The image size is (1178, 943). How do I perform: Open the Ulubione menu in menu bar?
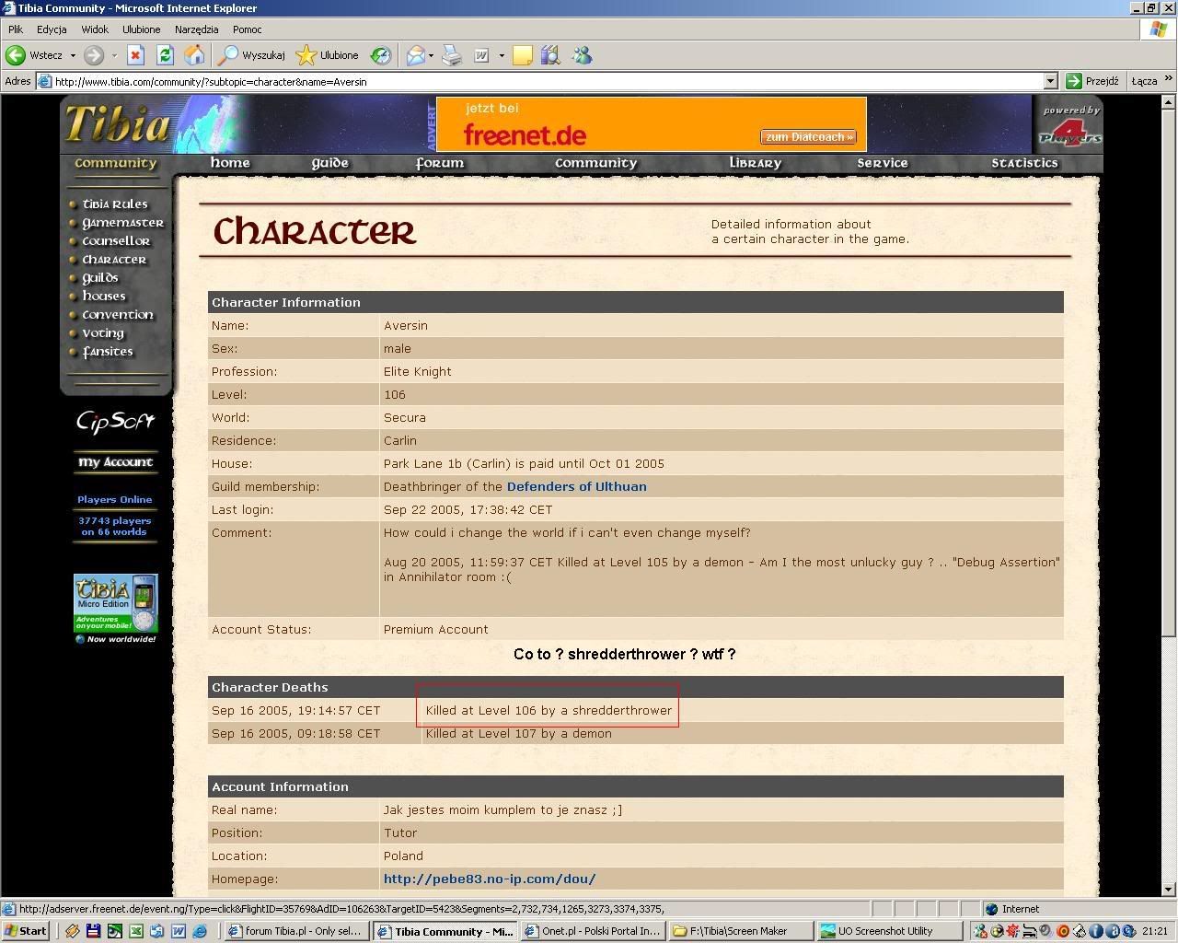pos(142,29)
